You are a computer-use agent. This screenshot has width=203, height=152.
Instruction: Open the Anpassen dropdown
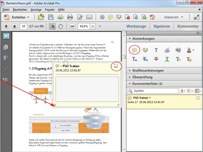click(x=174, y=17)
